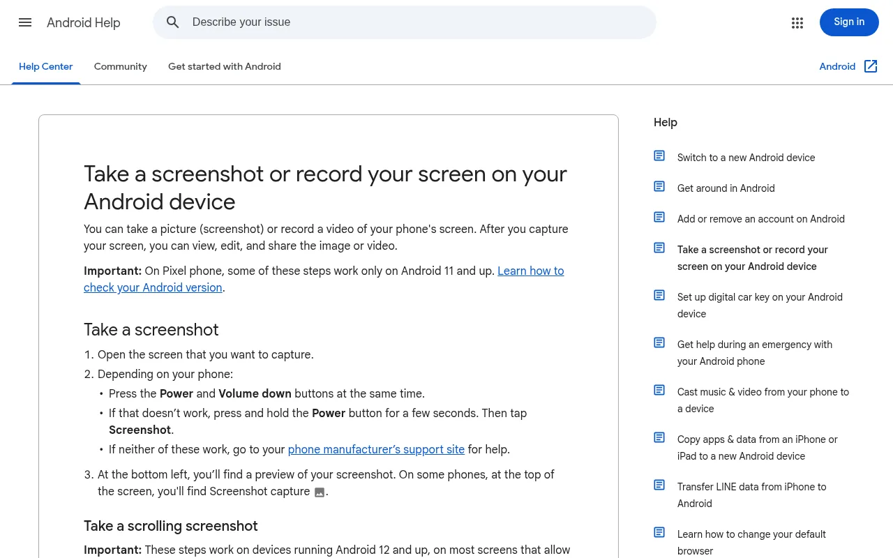Viewport: 893px width, 558px height.
Task: Open Set up digital car key article
Action: coord(760,306)
